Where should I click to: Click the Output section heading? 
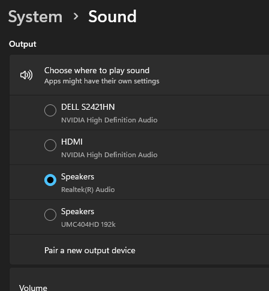click(23, 44)
